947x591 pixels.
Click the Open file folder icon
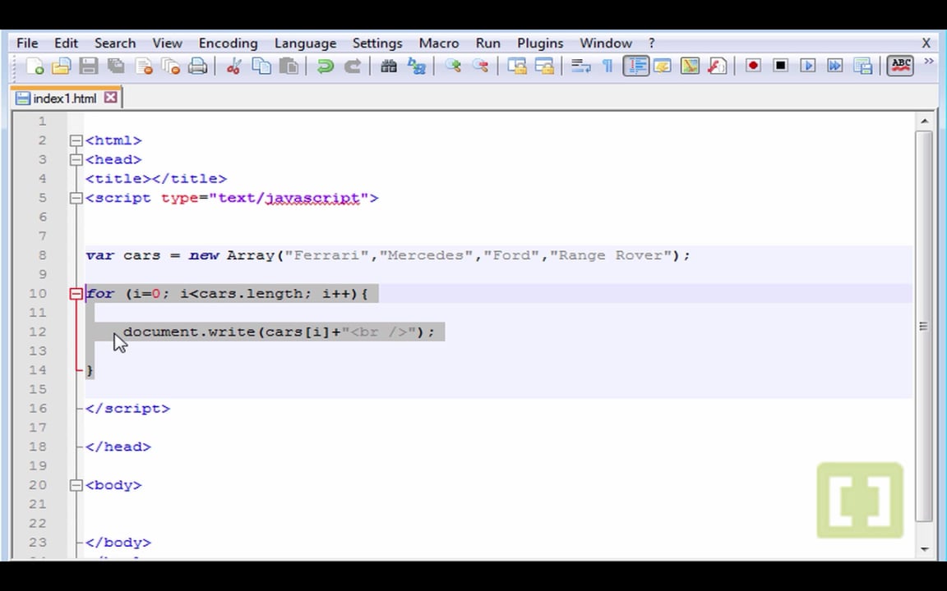pos(61,66)
